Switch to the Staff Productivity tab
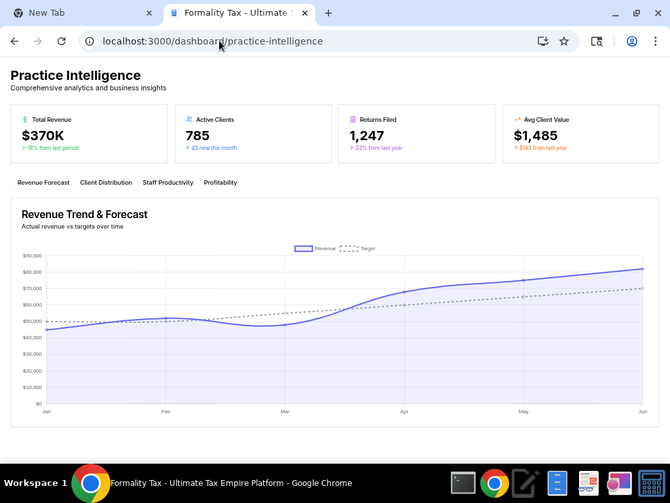Viewport: 670px width, 503px height. [x=168, y=183]
